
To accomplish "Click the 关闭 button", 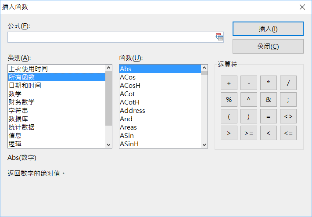I will point(268,46).
